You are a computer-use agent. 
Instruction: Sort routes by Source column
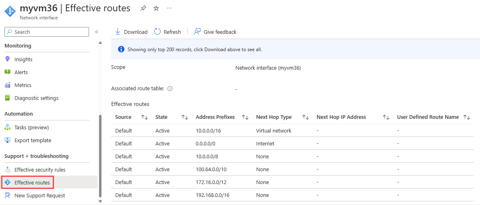point(145,117)
